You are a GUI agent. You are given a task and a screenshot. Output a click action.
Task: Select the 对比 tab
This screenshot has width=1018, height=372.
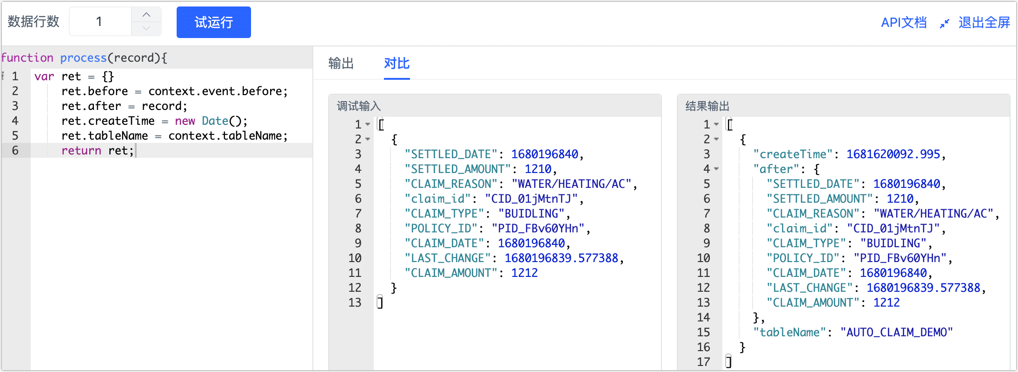coord(397,64)
